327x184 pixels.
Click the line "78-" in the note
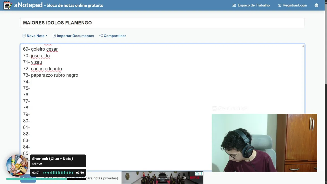(26, 108)
